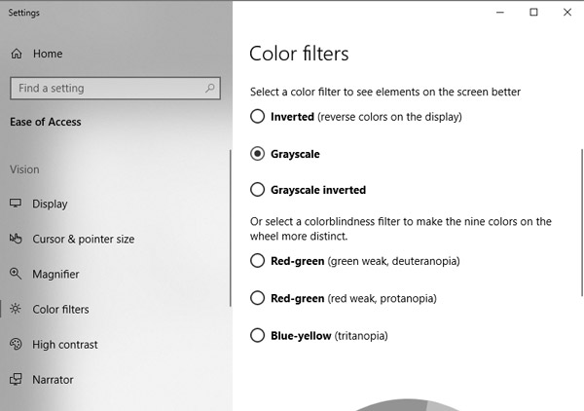Click the Narrator icon in sidebar

click(x=17, y=379)
